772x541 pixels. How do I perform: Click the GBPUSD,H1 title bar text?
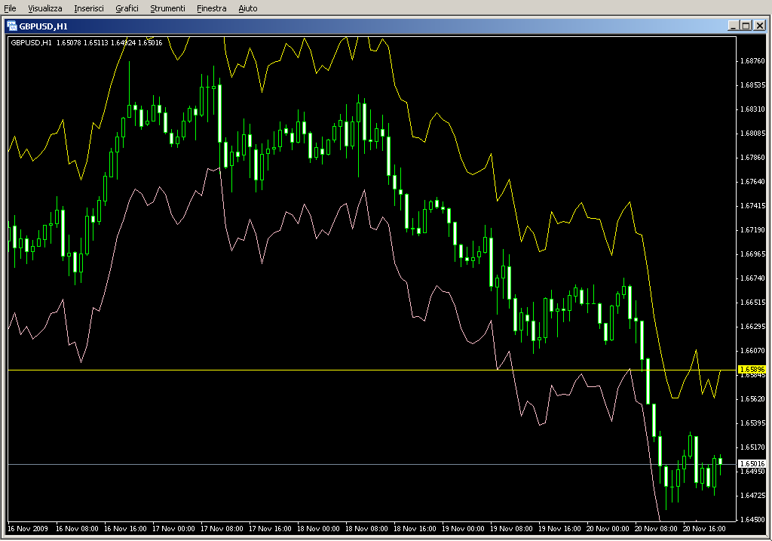tap(43, 26)
